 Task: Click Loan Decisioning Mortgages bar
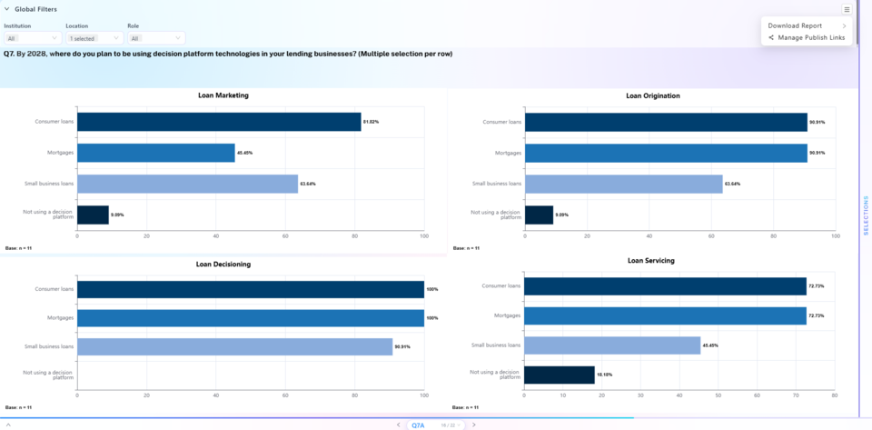(251, 318)
